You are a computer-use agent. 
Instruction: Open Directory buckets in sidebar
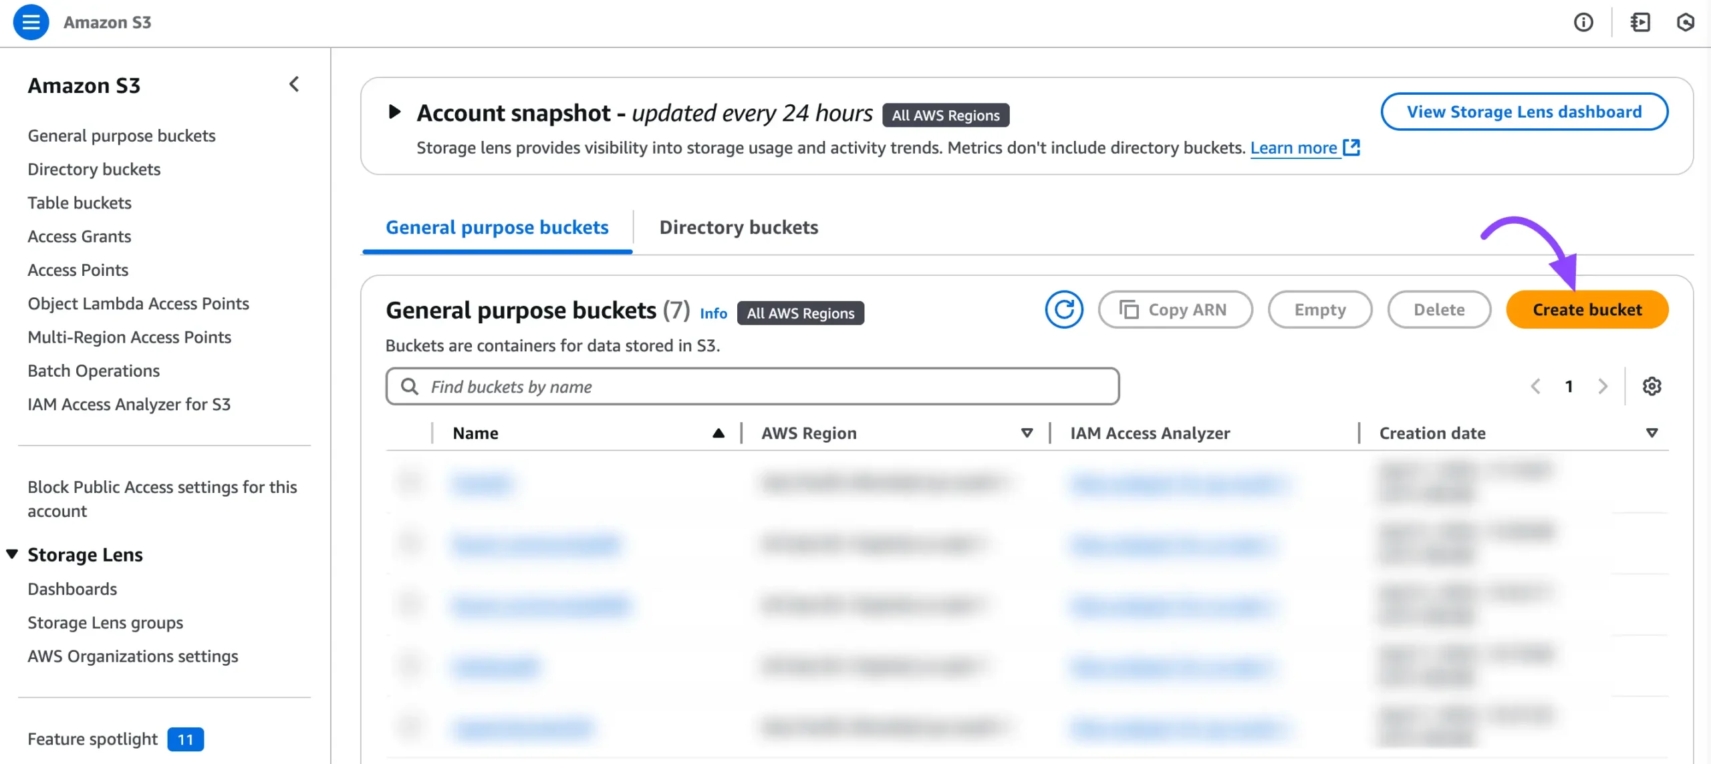[94, 169]
